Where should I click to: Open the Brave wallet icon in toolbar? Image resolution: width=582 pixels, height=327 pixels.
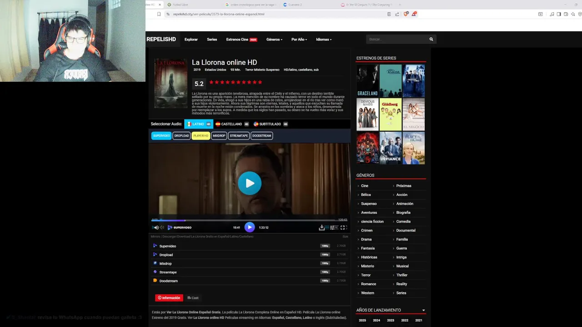(566, 14)
